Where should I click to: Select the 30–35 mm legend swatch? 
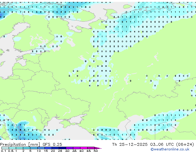pos(70,148)
